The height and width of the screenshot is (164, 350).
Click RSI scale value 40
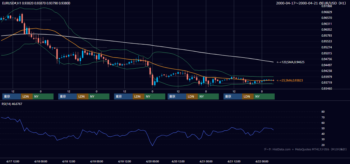click(x=323, y=134)
